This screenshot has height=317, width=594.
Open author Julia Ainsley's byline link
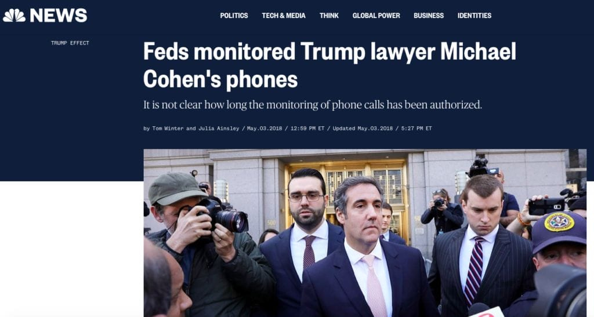tap(219, 129)
